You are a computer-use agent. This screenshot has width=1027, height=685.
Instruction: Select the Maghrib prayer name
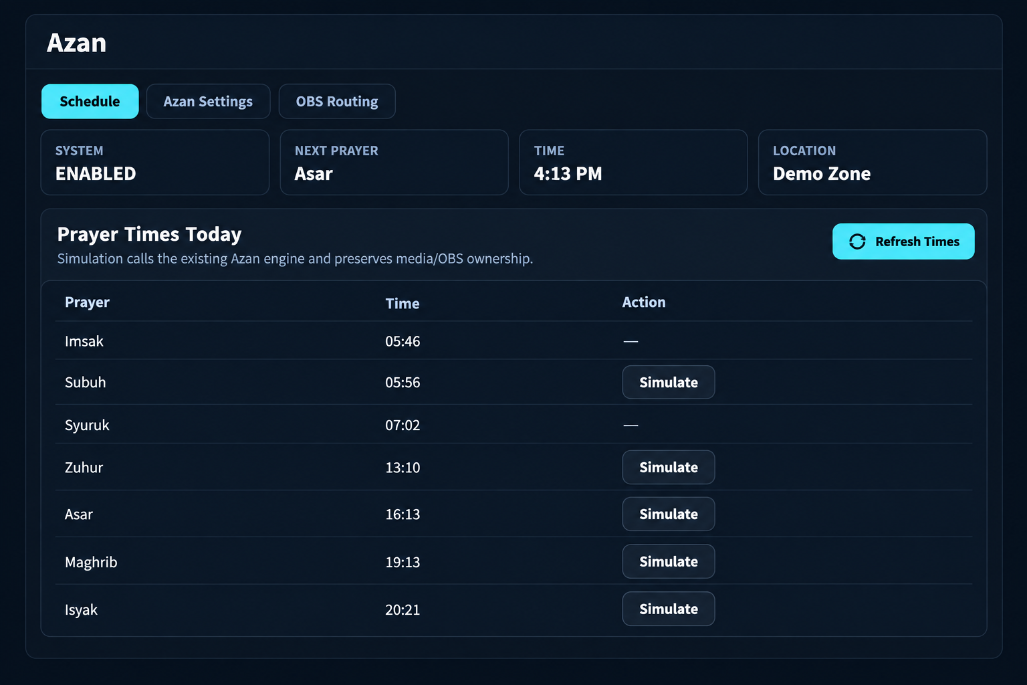coord(91,563)
